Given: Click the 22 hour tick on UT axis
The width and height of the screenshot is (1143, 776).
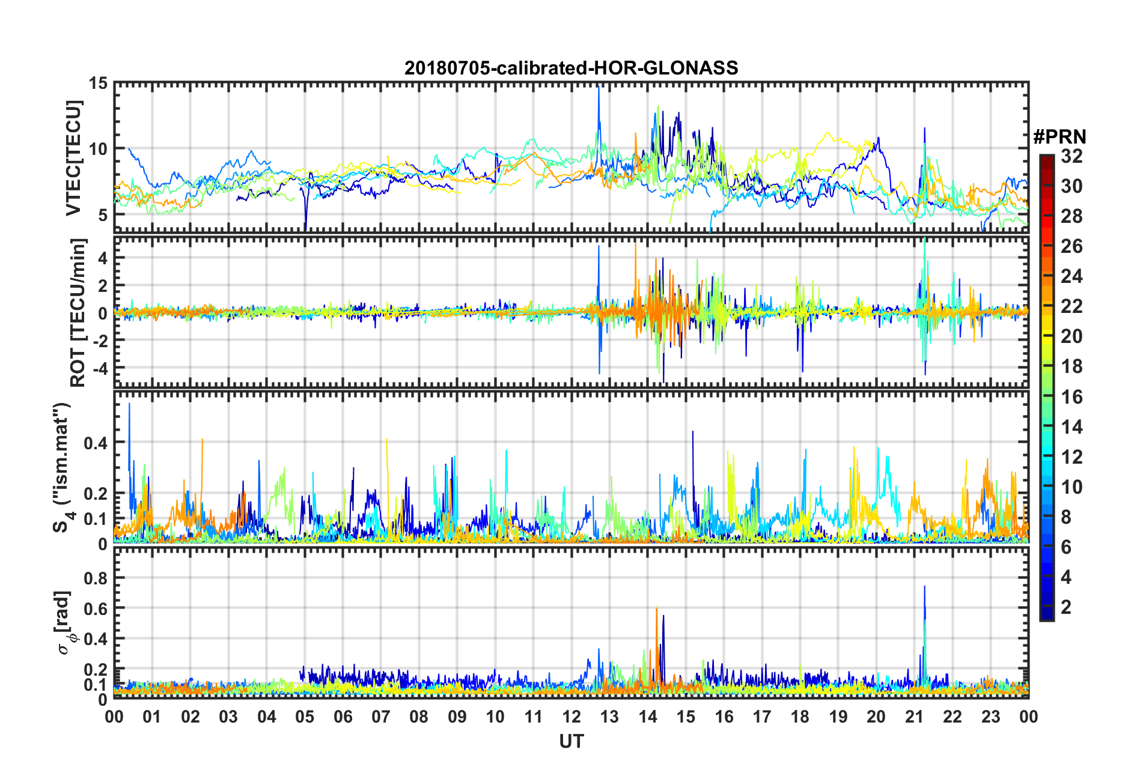Looking at the screenshot, I should click(x=953, y=717).
